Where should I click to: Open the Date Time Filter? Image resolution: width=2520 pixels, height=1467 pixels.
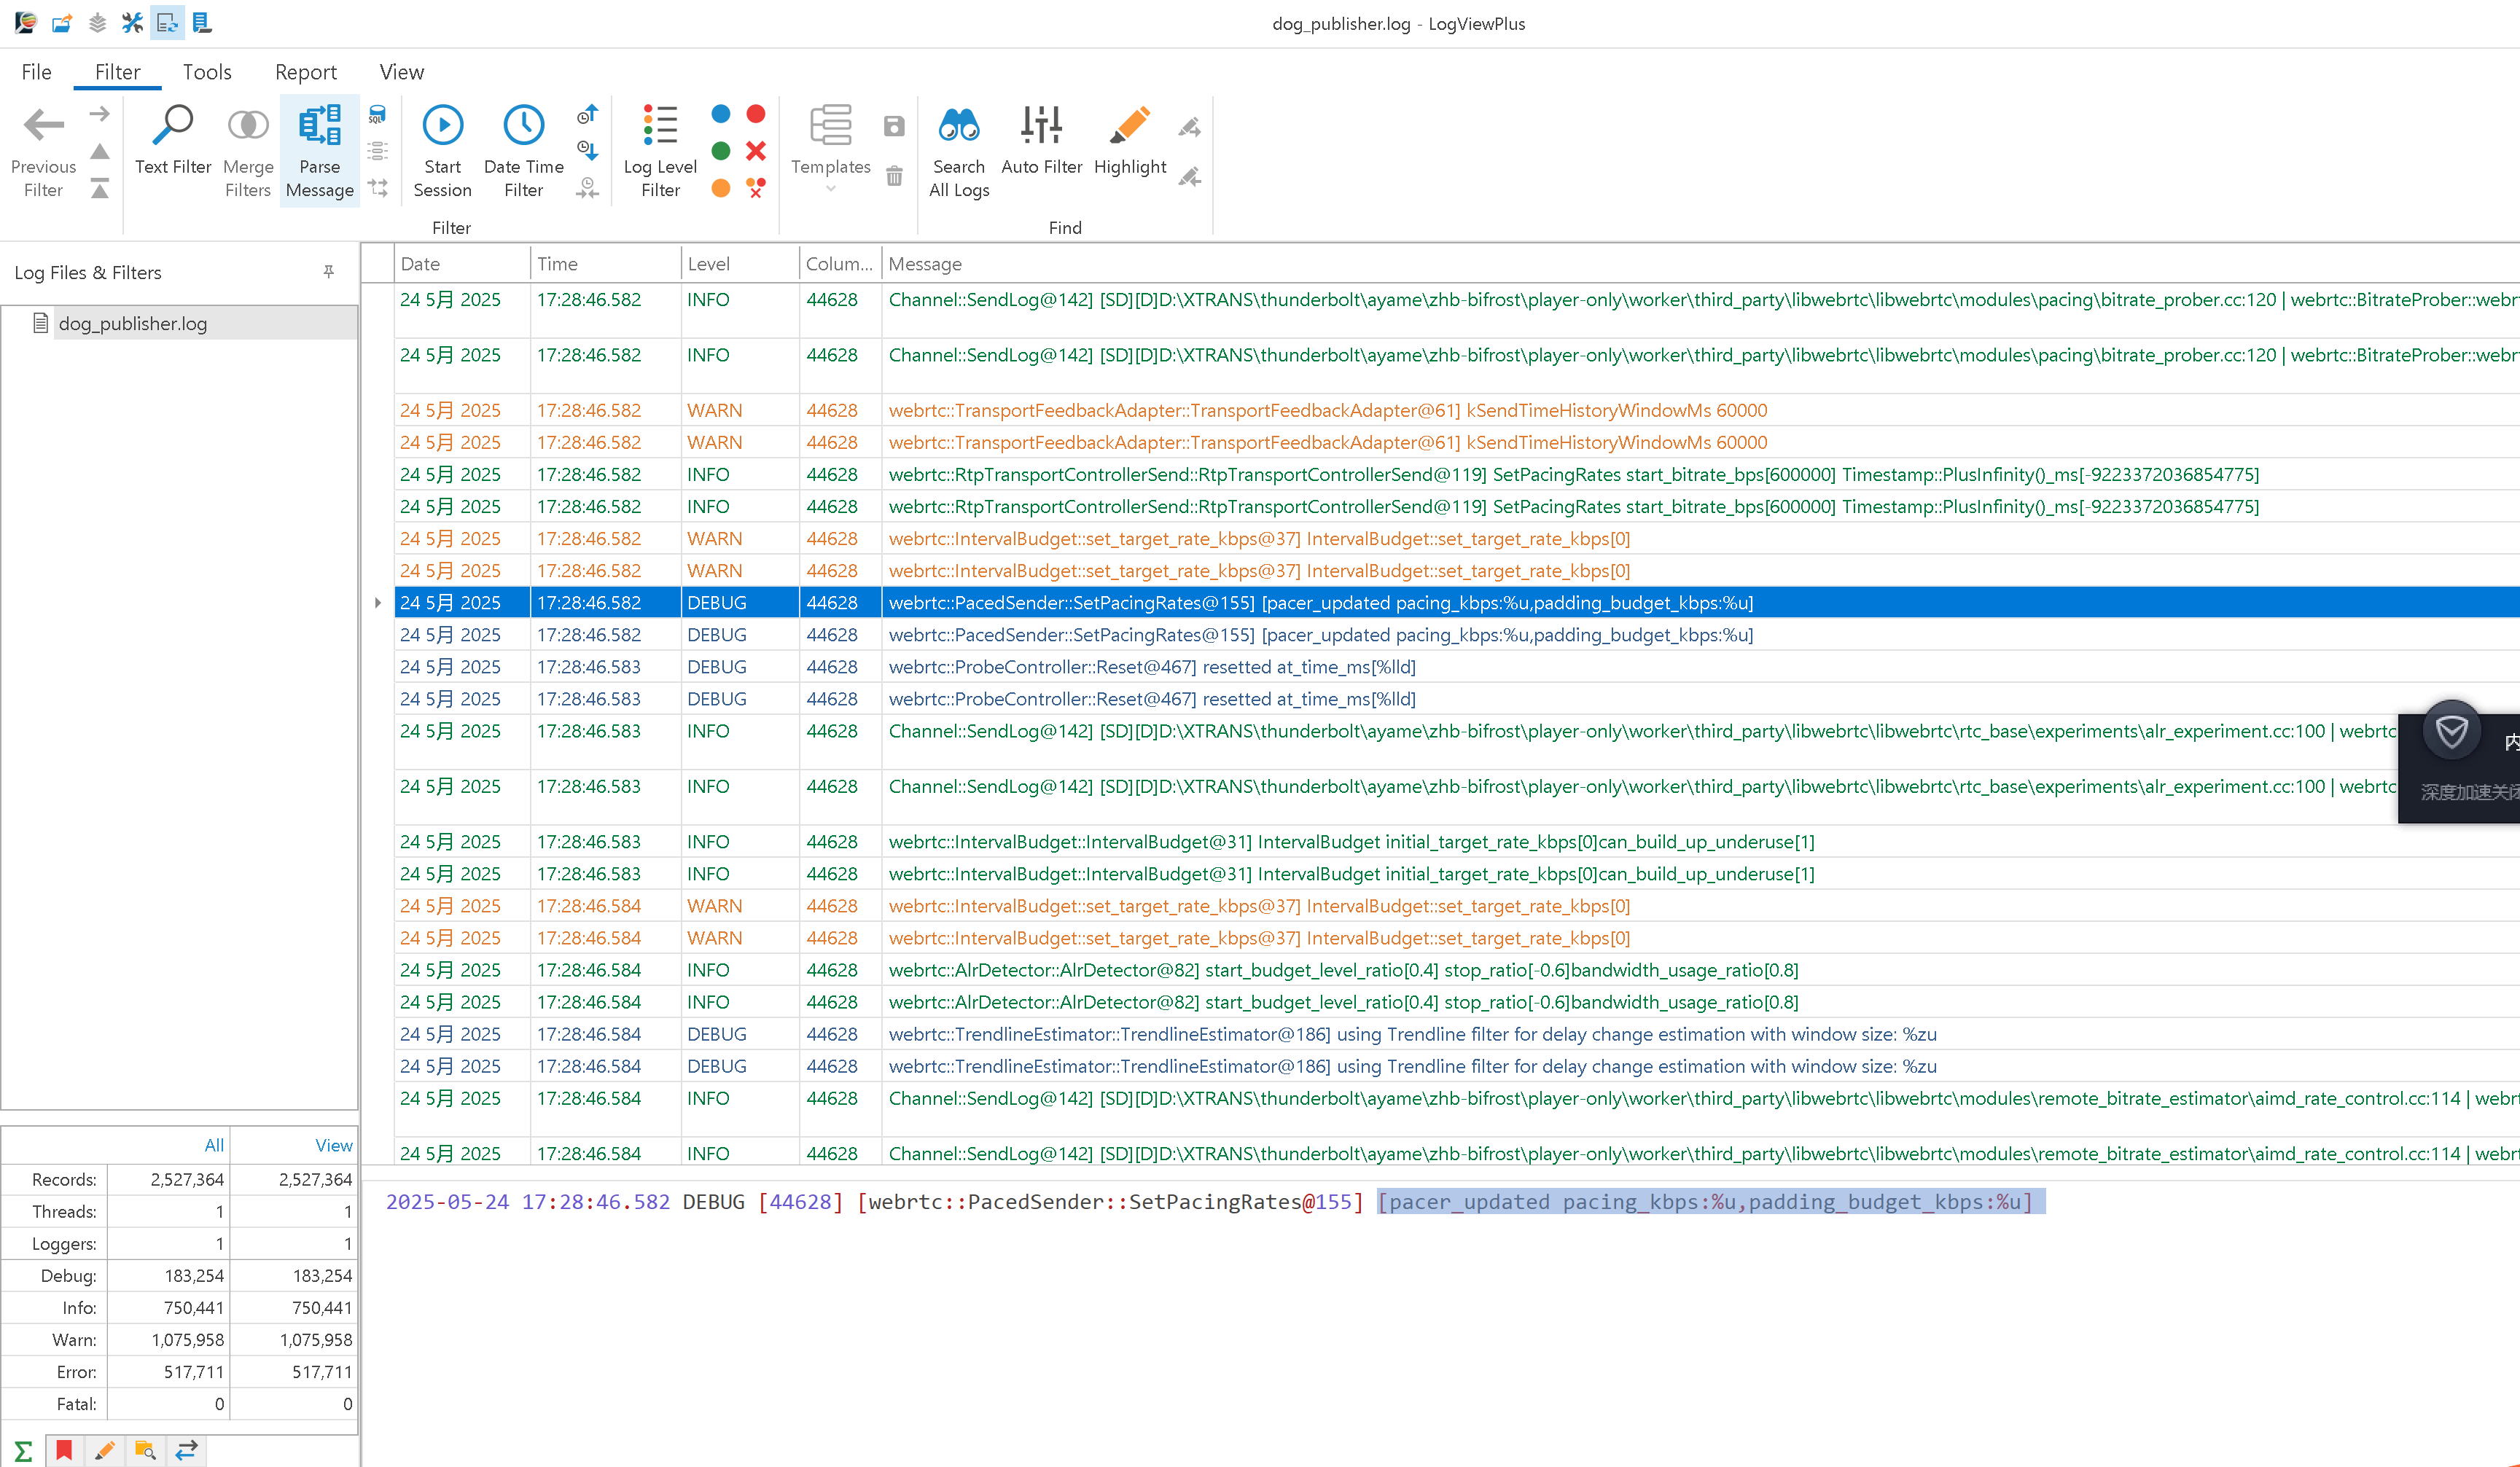523,150
